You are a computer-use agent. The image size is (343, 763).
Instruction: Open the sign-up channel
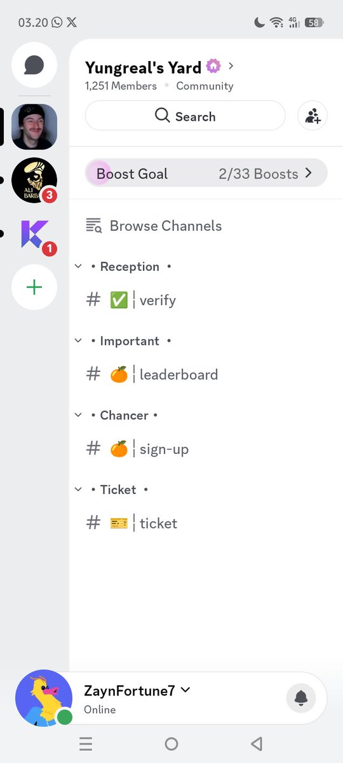click(x=206, y=449)
